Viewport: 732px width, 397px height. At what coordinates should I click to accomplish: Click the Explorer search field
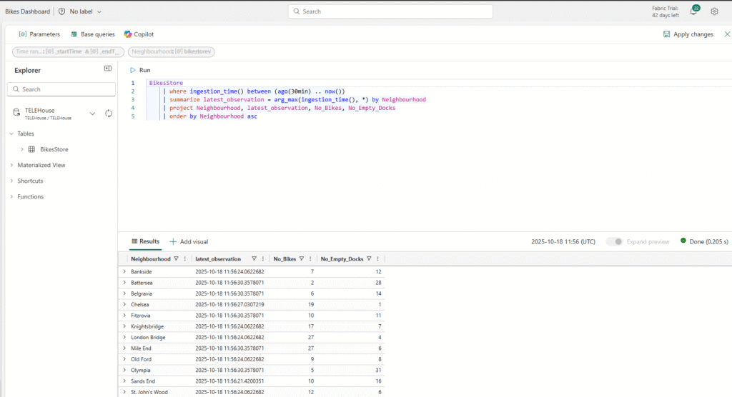tap(61, 89)
